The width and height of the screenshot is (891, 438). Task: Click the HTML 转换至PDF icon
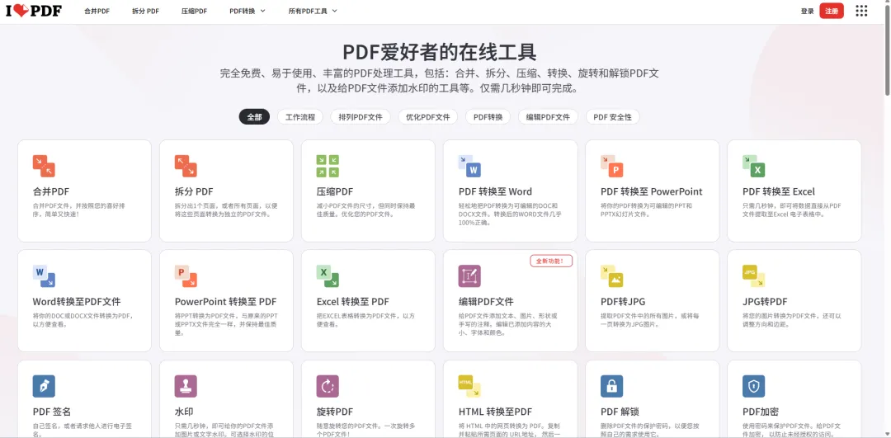(x=470, y=386)
